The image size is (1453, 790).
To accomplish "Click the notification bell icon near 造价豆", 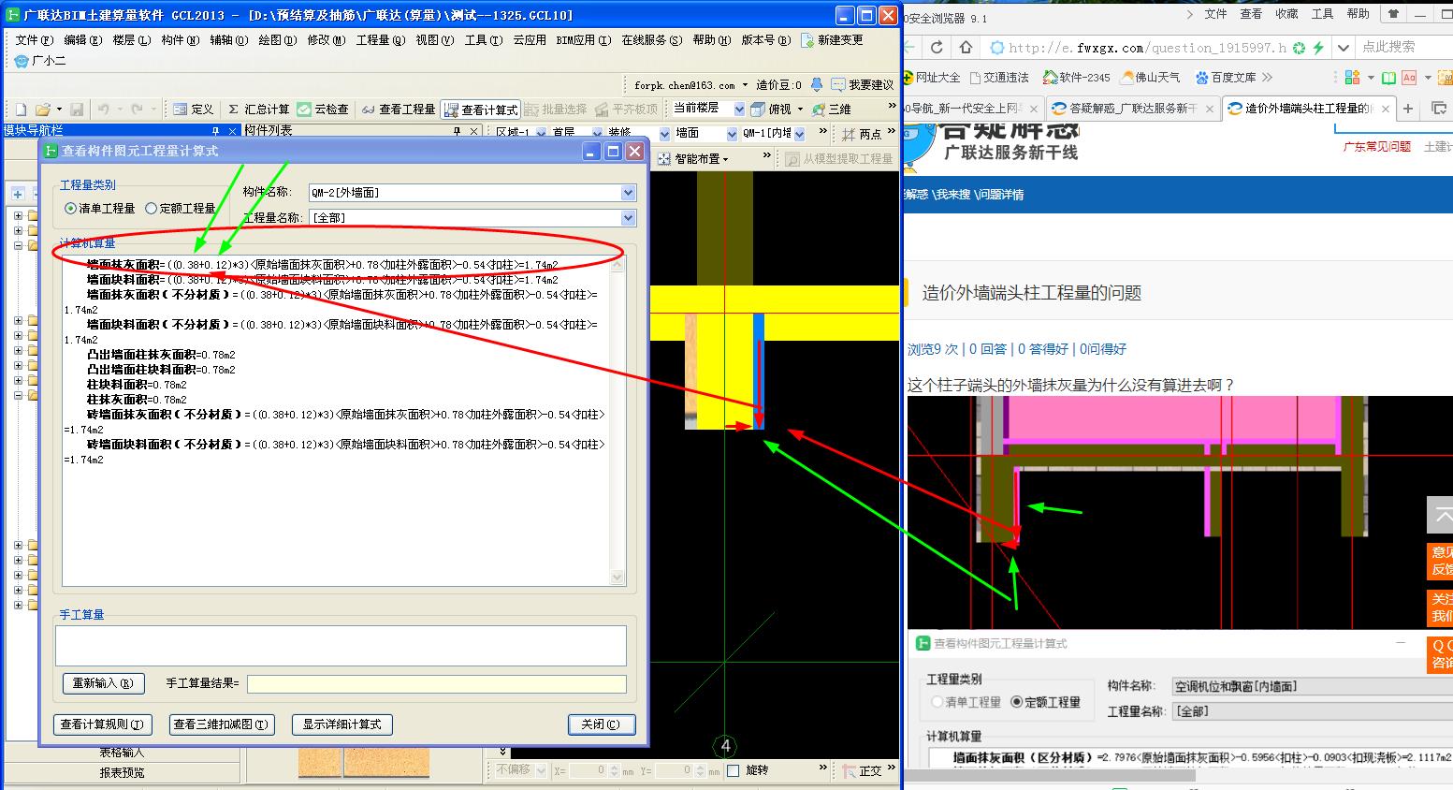I will tap(817, 84).
